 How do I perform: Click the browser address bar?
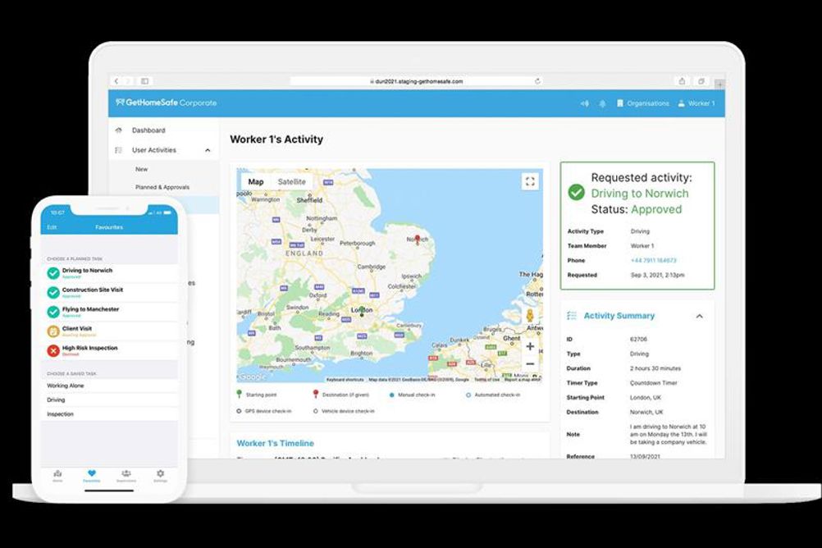(416, 81)
